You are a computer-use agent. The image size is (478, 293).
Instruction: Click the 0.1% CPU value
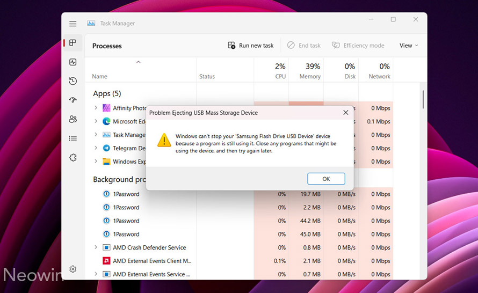[x=279, y=261]
